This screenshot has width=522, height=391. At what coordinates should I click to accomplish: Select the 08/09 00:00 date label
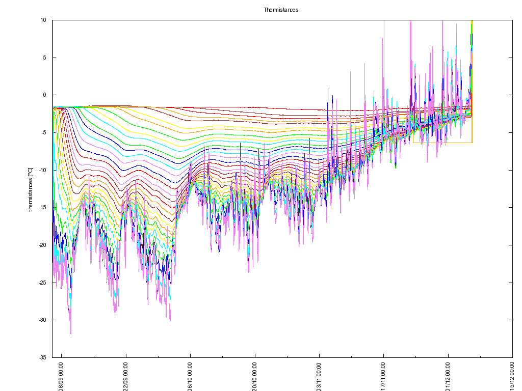(61, 376)
